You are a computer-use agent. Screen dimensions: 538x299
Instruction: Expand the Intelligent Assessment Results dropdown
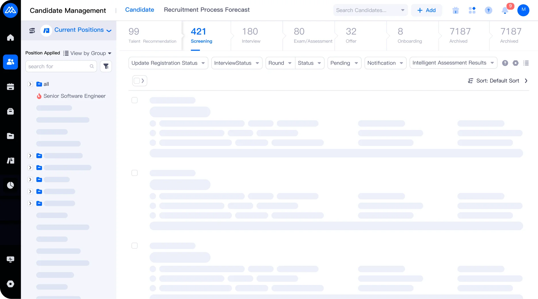click(453, 63)
